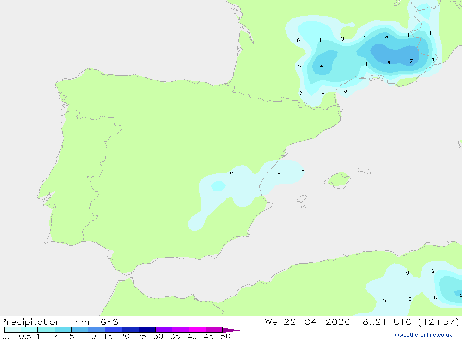The width and height of the screenshot is (462, 339).
Task: Click the '(12+57)' forecast offset text
Action: tap(439, 322)
